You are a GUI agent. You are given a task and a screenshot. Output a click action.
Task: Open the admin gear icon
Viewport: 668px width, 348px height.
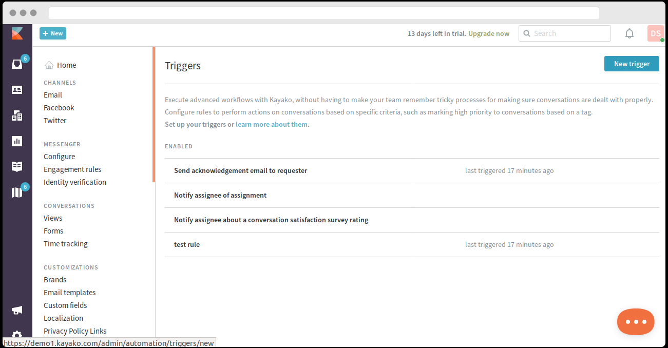17,335
